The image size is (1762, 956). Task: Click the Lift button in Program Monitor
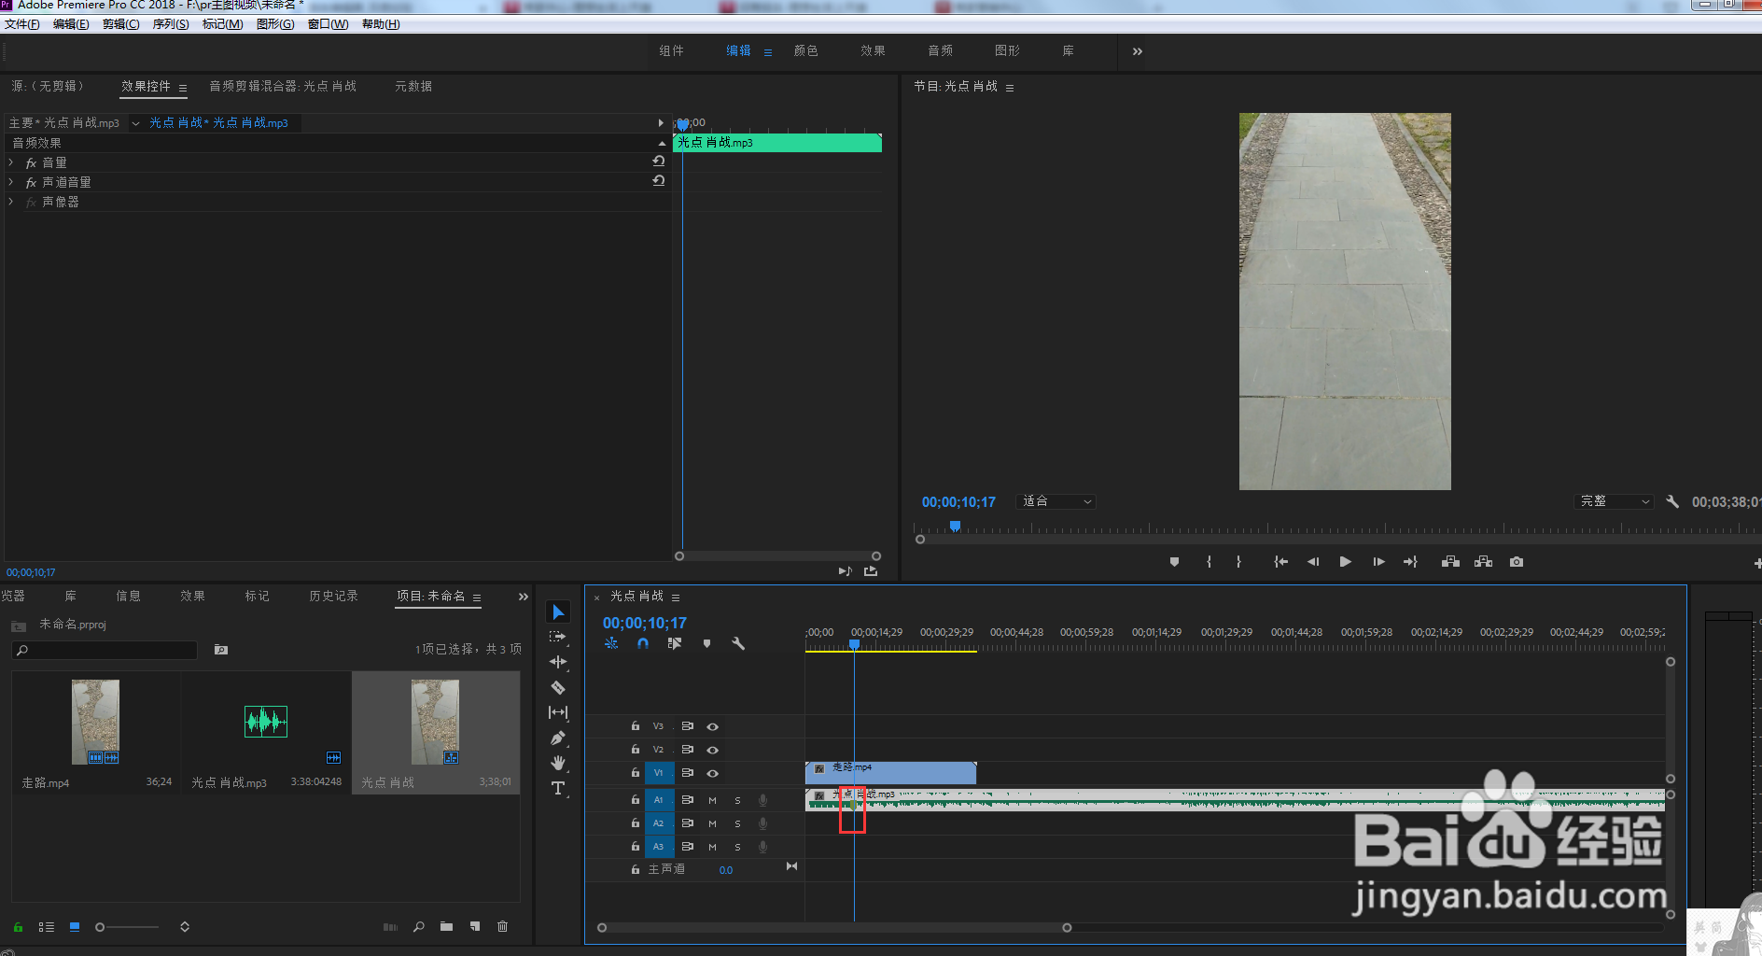(1450, 562)
